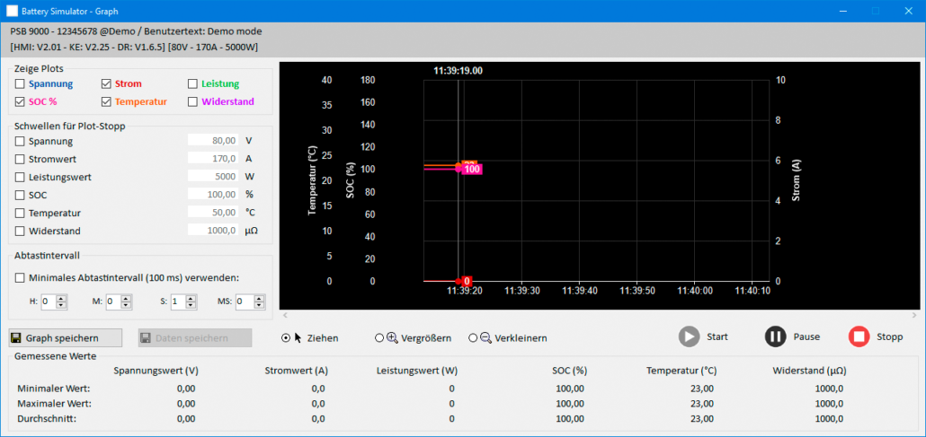Screen dimensions: 926x437
Task: Uncheck the Temperatur plot checkbox
Action: pyautogui.click(x=107, y=102)
